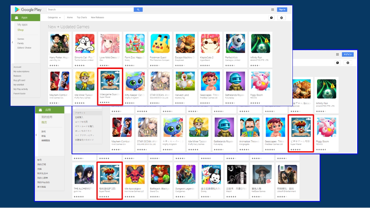The image size is (370, 208).
Task: Open 购买礼品卡 link in Chinese window
Action: point(42,173)
